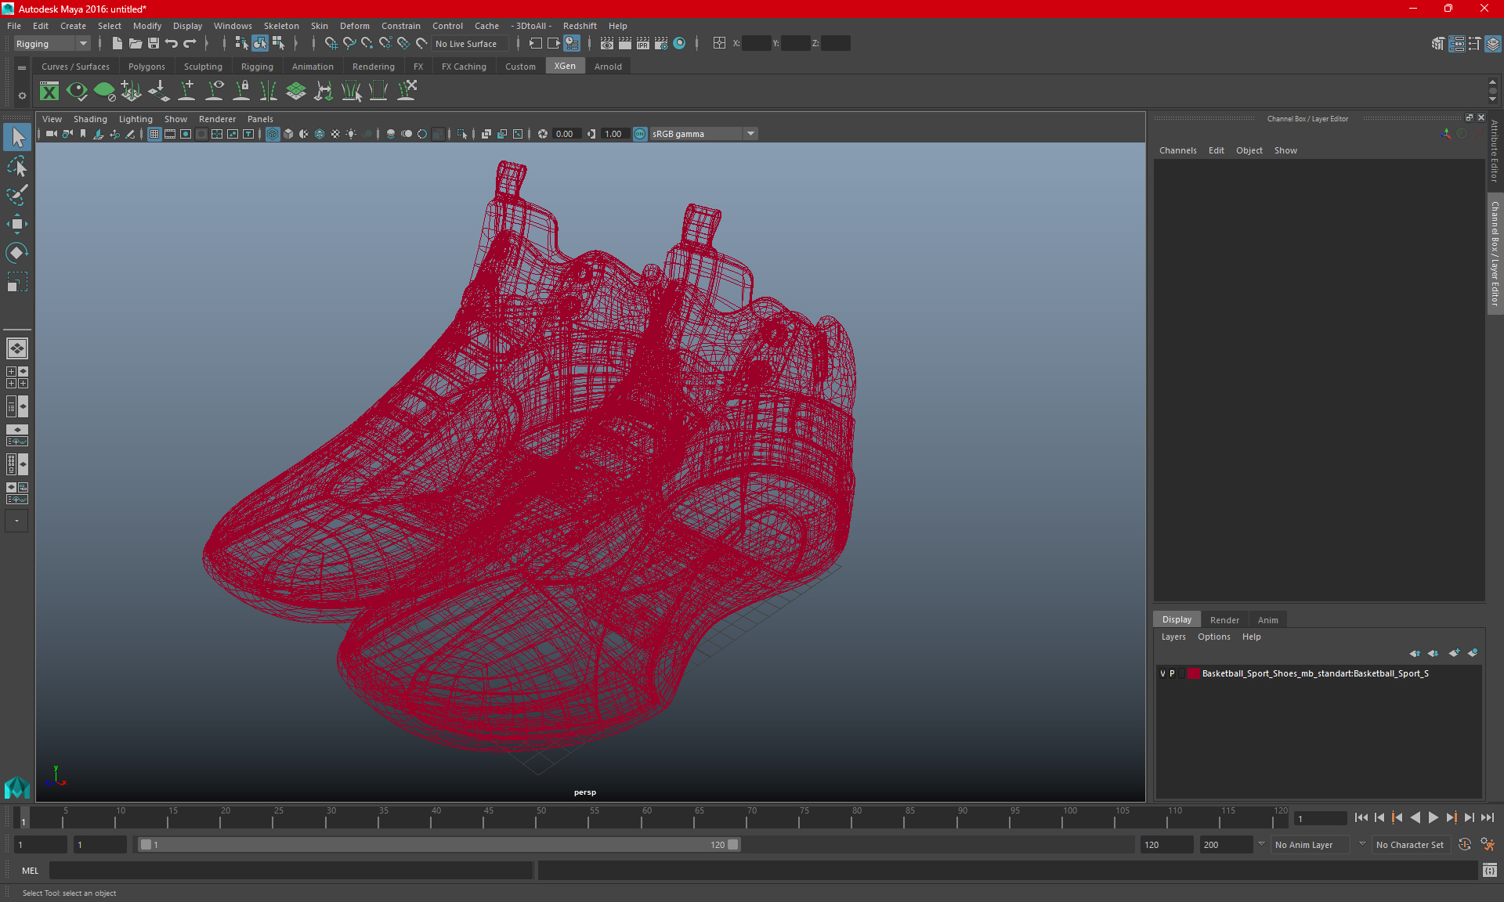Open the XGen window shelf icon

[49, 92]
